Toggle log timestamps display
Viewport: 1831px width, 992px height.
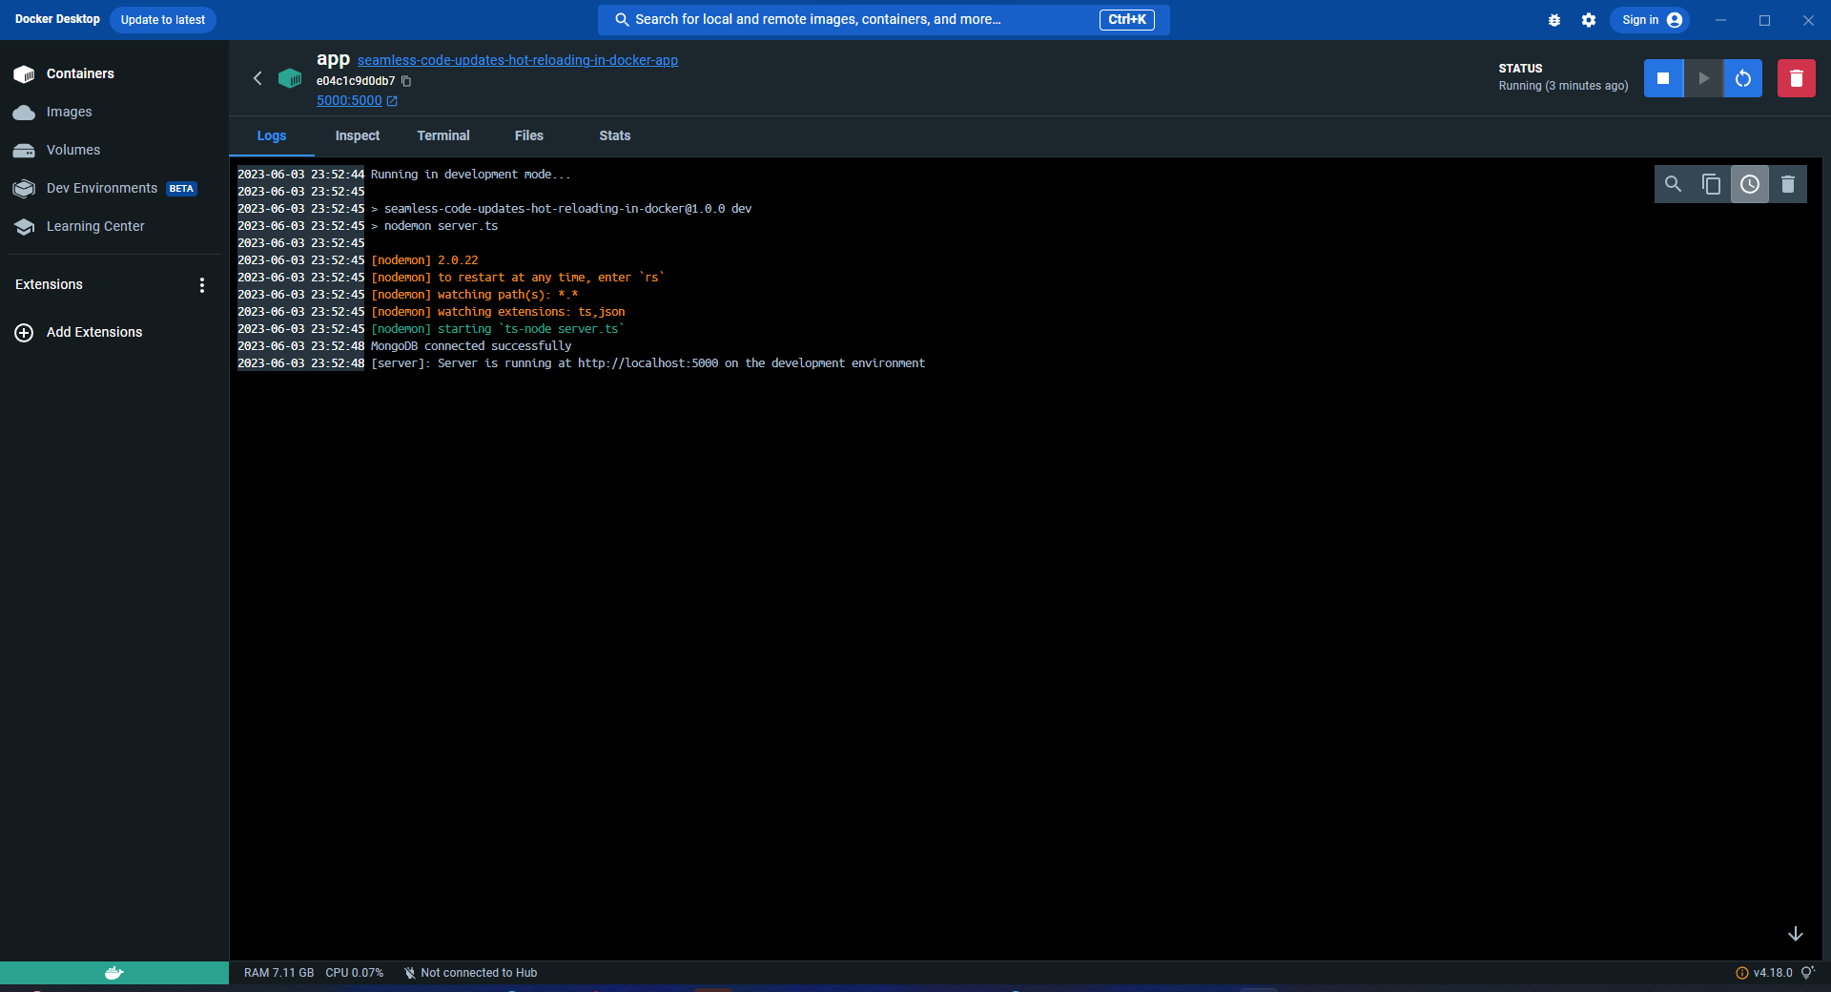coord(1749,184)
